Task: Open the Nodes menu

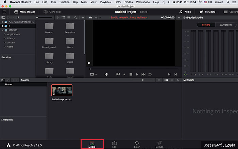Action: [x=129, y=2]
